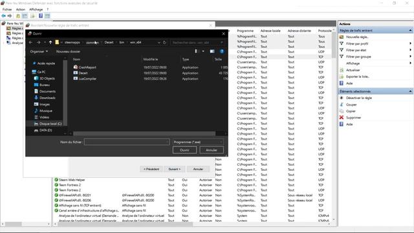Click the Ouvrir button
Screen dimensions: 414x233
coord(184,150)
